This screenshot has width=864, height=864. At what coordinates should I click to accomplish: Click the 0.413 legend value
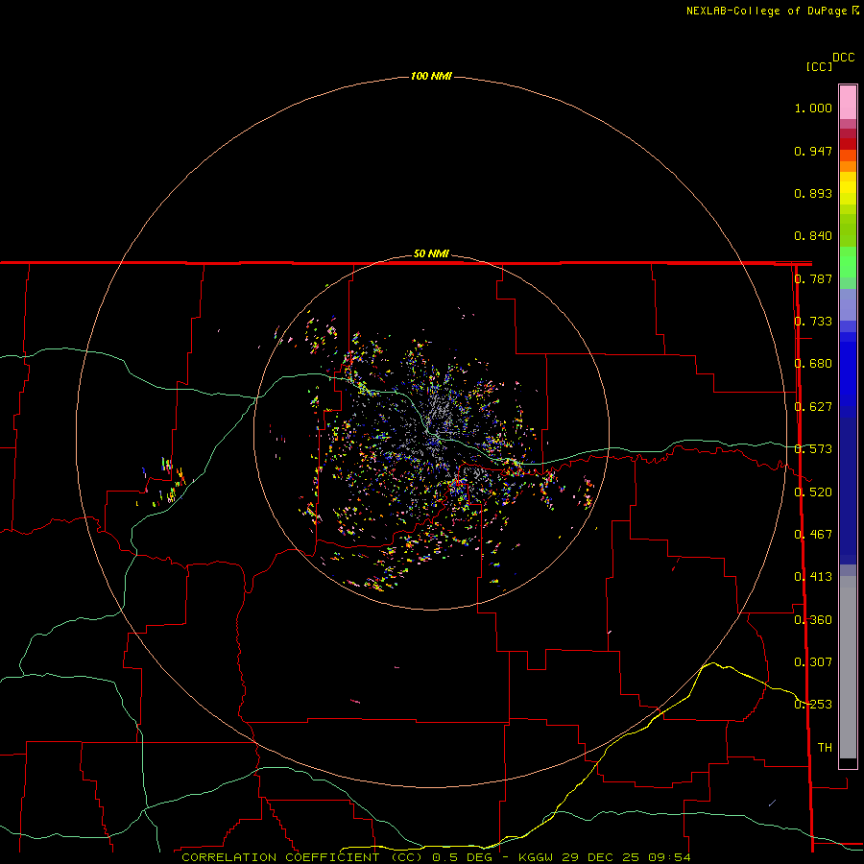point(813,577)
